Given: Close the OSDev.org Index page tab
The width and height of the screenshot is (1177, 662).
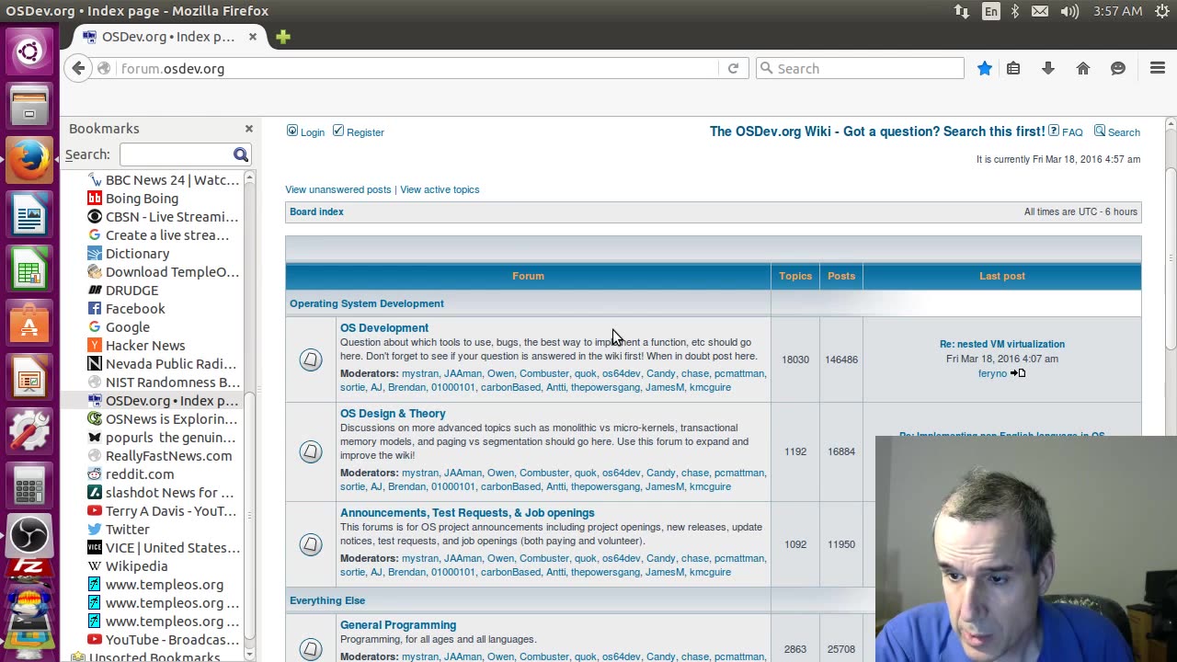Looking at the screenshot, I should pos(252,37).
